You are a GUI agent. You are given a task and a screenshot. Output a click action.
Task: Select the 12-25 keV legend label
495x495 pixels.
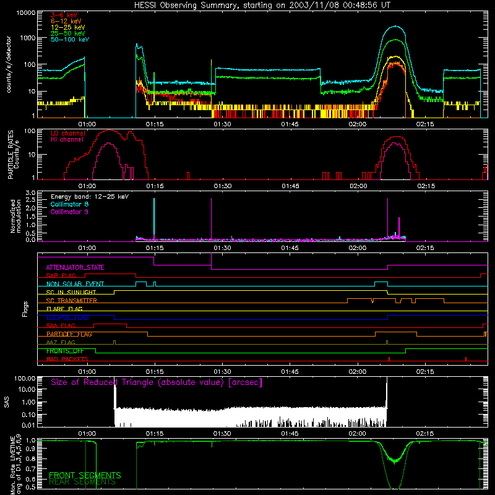(68, 27)
